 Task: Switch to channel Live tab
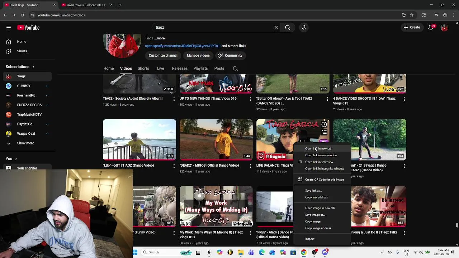coord(160,68)
